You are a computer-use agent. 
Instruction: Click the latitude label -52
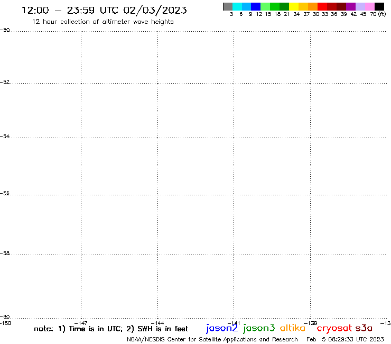(x=5, y=82)
